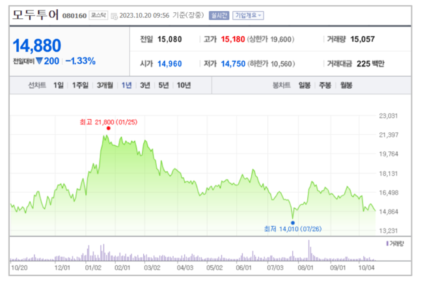
Task: Click the 봉차트 label
Action: pos(281,85)
